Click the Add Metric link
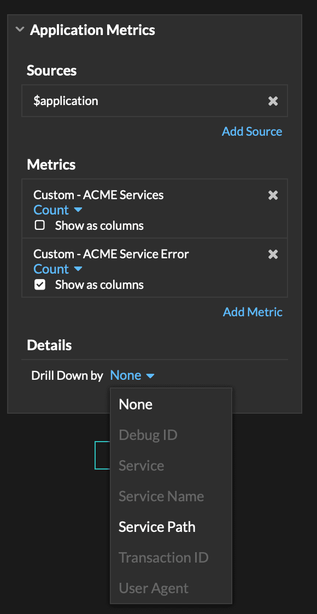 (x=253, y=312)
